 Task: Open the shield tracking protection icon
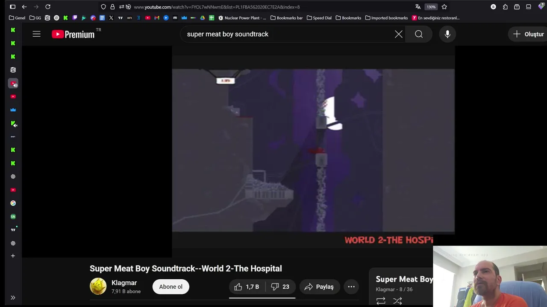point(103,7)
